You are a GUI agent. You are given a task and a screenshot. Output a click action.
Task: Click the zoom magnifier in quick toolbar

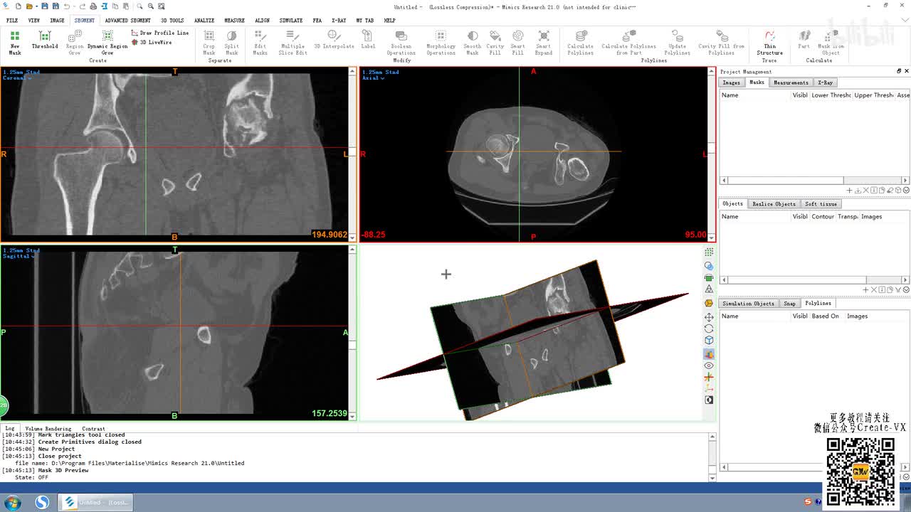point(140,6)
